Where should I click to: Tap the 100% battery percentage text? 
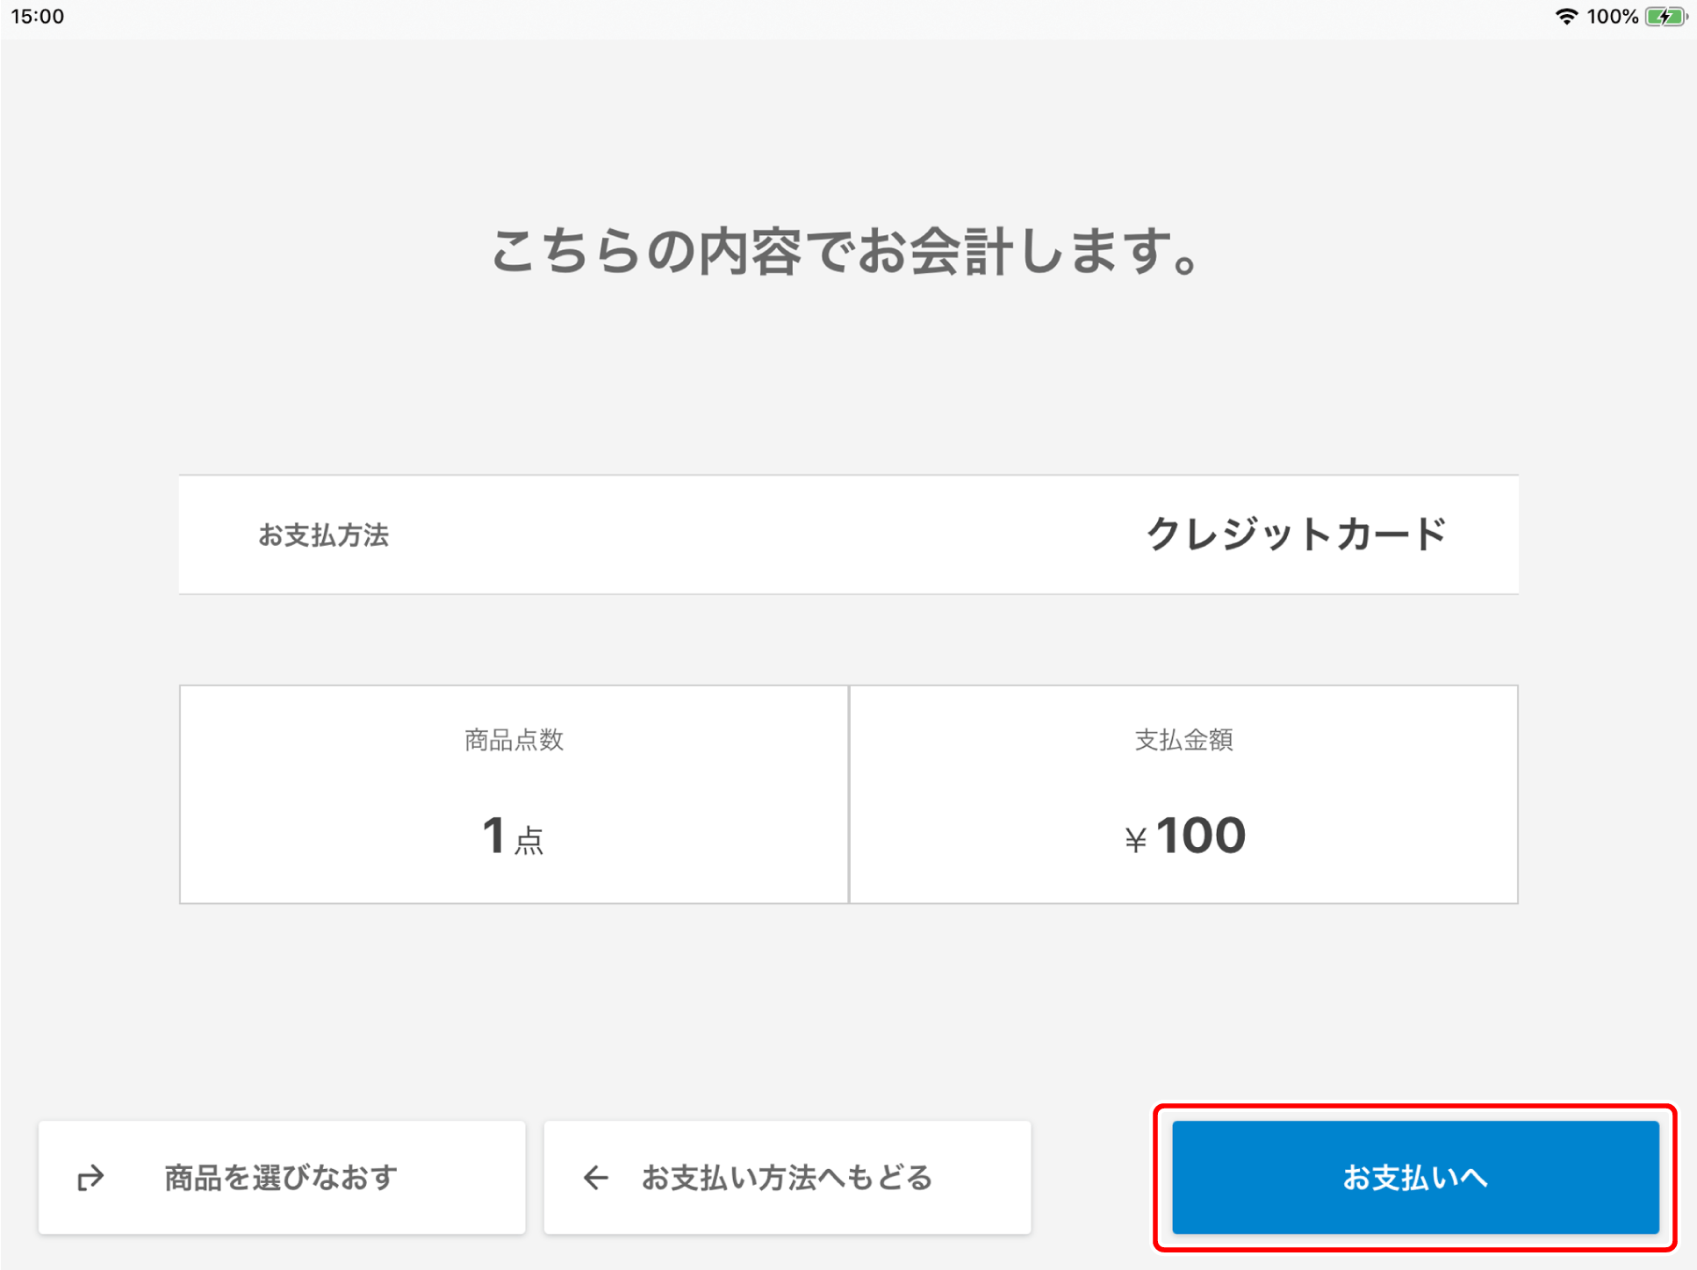point(1612,17)
